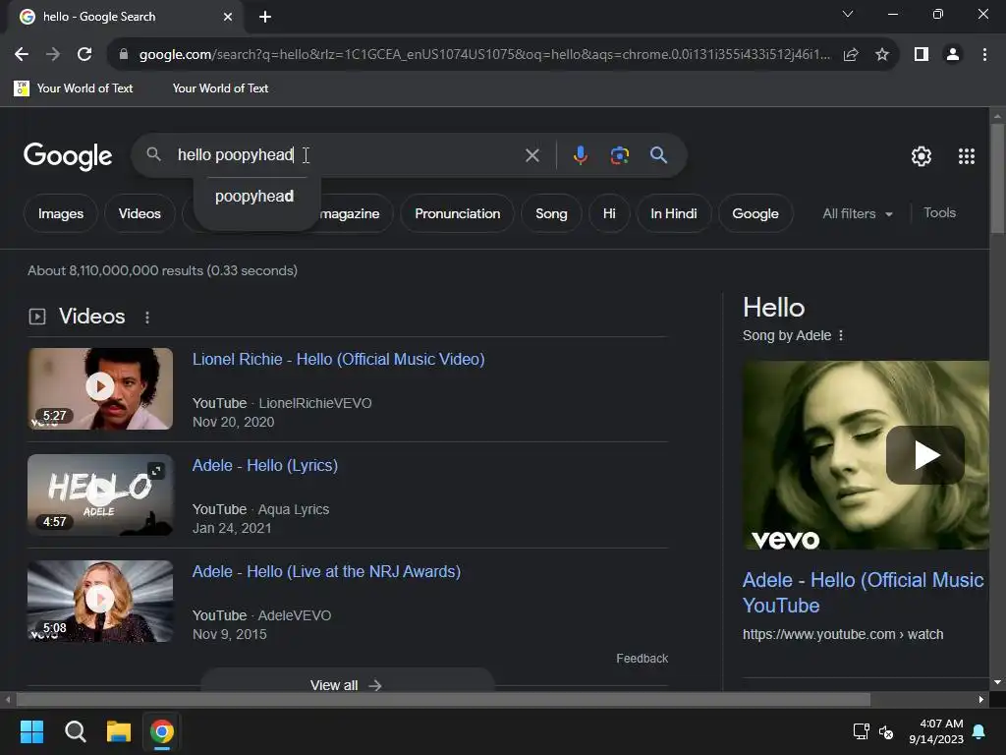The image size is (1006, 755).
Task: Clear the search box text
Action: (x=531, y=155)
